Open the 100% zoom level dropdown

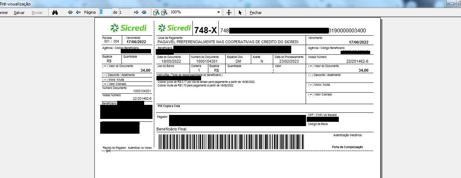218,12
